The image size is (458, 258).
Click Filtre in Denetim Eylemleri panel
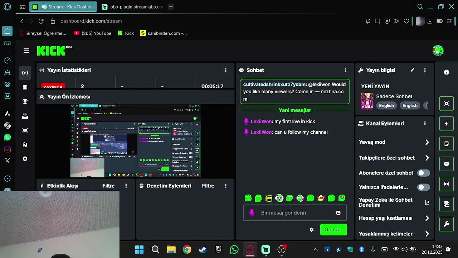[x=208, y=186]
